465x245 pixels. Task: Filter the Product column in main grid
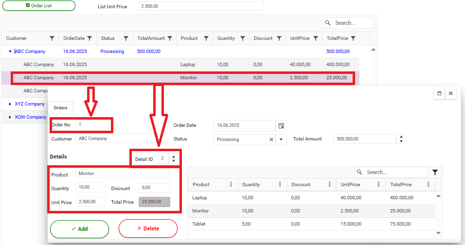[x=206, y=38]
